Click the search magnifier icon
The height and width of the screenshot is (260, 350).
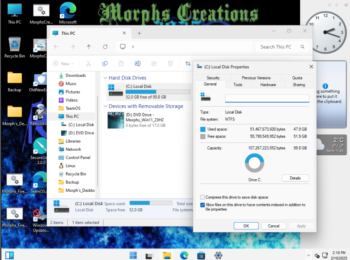[x=302, y=47]
